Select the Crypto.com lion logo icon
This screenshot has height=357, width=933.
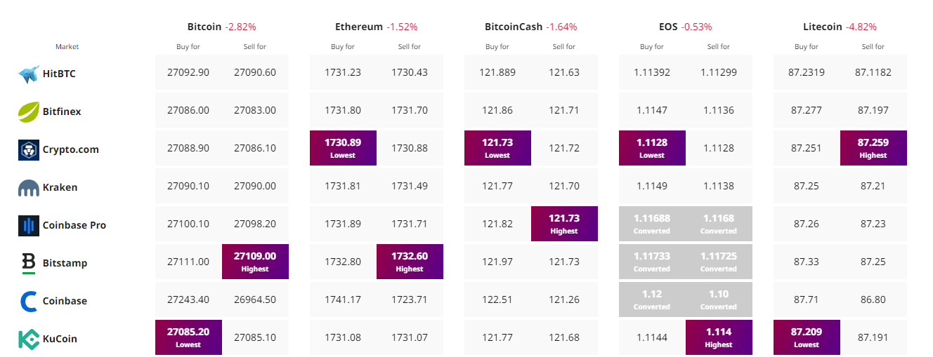(x=28, y=149)
